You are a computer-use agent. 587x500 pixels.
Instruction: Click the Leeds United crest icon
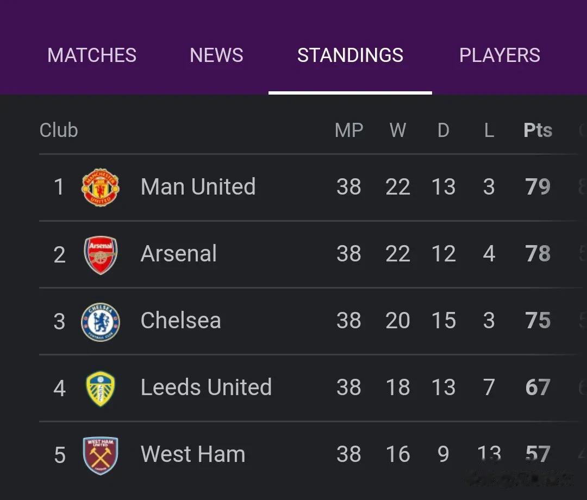101,389
